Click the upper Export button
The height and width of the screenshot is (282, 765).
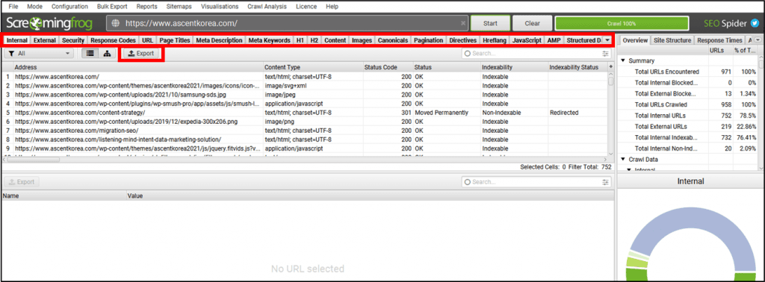click(x=141, y=54)
